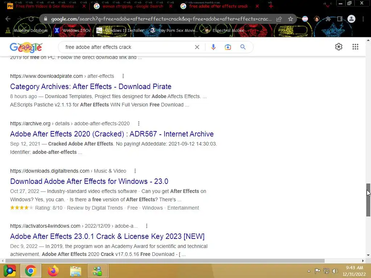This screenshot has height=278, width=371.
Task: Click the horizontal scrollbar right arrow
Action: tap(363, 261)
